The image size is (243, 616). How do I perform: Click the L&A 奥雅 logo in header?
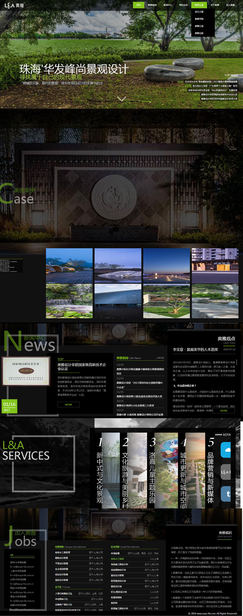point(15,5)
